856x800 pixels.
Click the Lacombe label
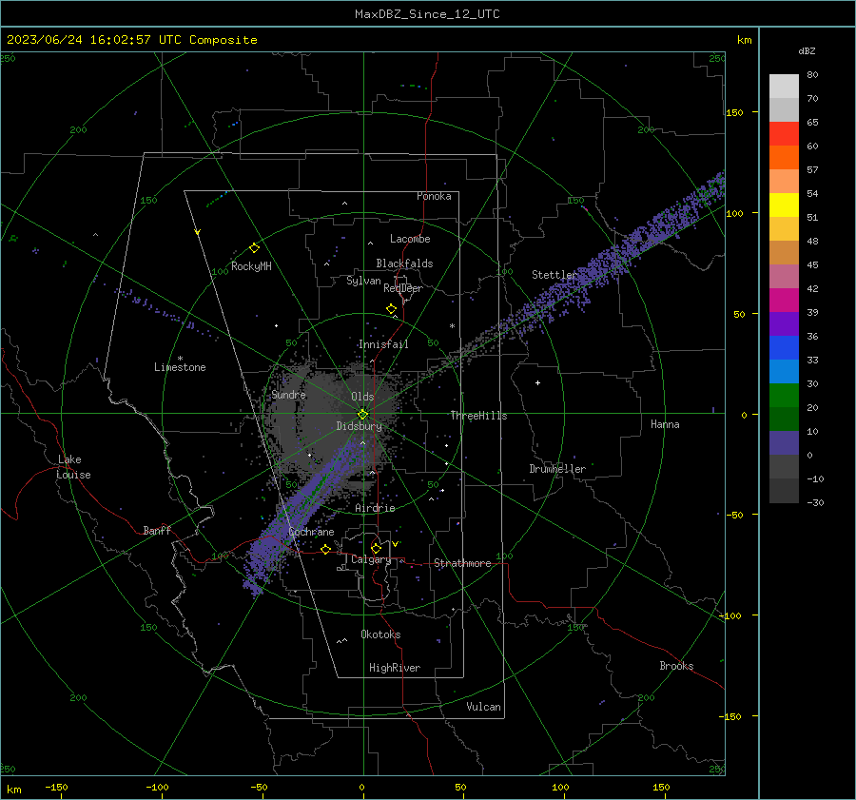click(x=410, y=239)
